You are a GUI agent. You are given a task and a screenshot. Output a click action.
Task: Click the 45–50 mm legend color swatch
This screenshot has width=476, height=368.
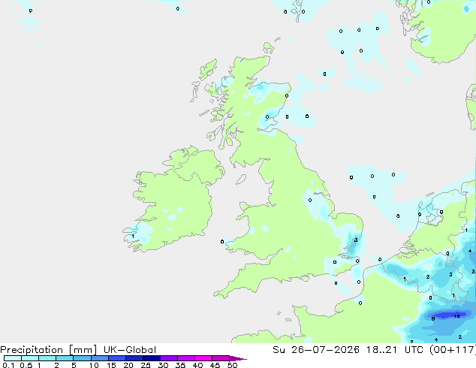[x=221, y=358]
